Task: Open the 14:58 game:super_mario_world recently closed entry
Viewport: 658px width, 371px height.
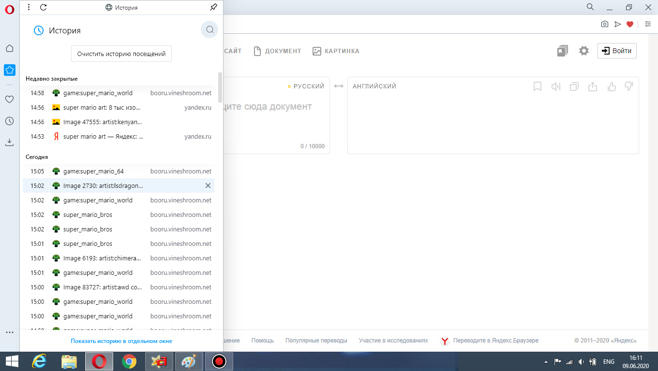Action: click(x=119, y=93)
